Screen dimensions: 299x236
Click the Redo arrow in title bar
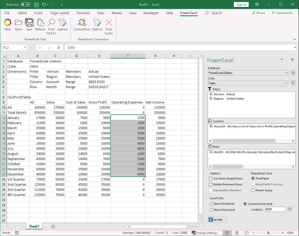(x=53, y=5)
